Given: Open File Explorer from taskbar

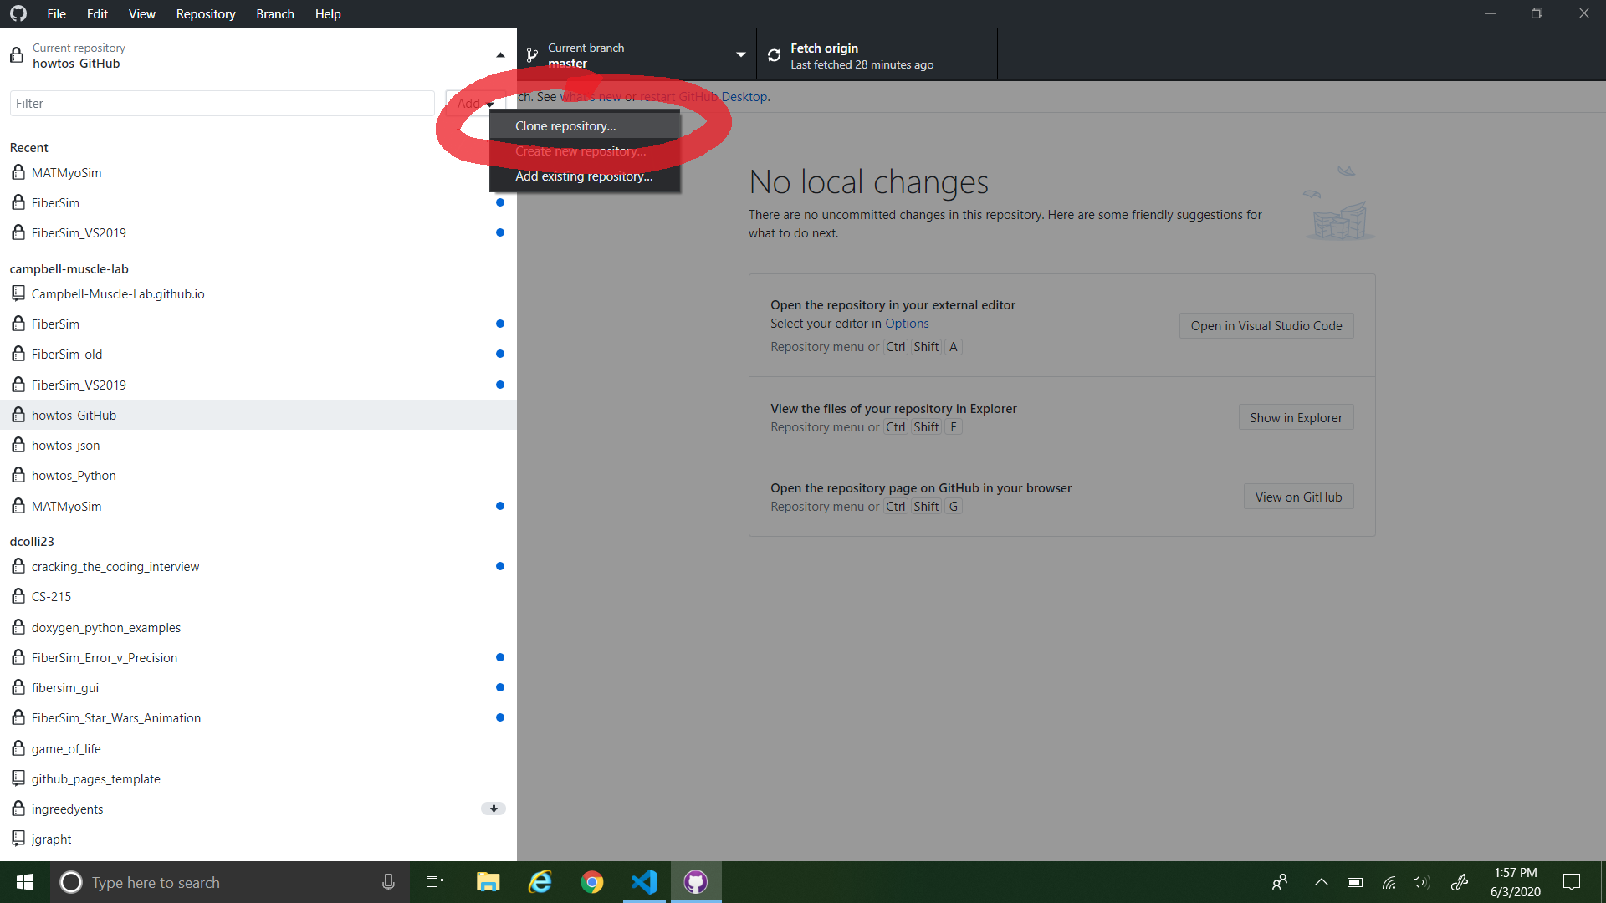Looking at the screenshot, I should [488, 882].
